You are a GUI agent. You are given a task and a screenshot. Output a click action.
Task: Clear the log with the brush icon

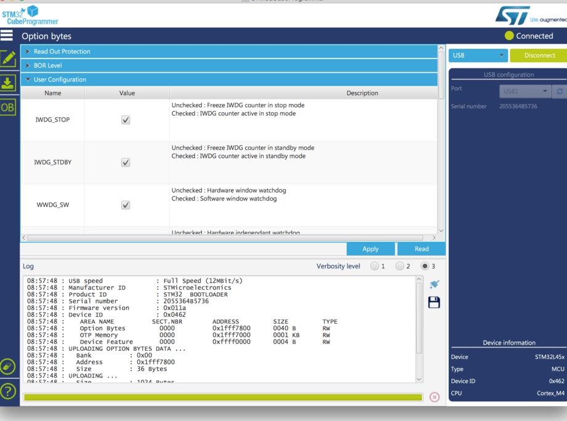tap(434, 284)
